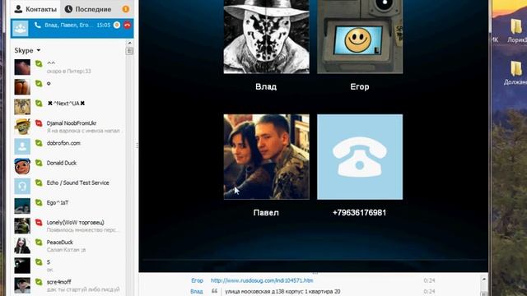Click the status icon next to Ego^1sT
The height and width of the screenshot is (296, 527).
[39, 202]
